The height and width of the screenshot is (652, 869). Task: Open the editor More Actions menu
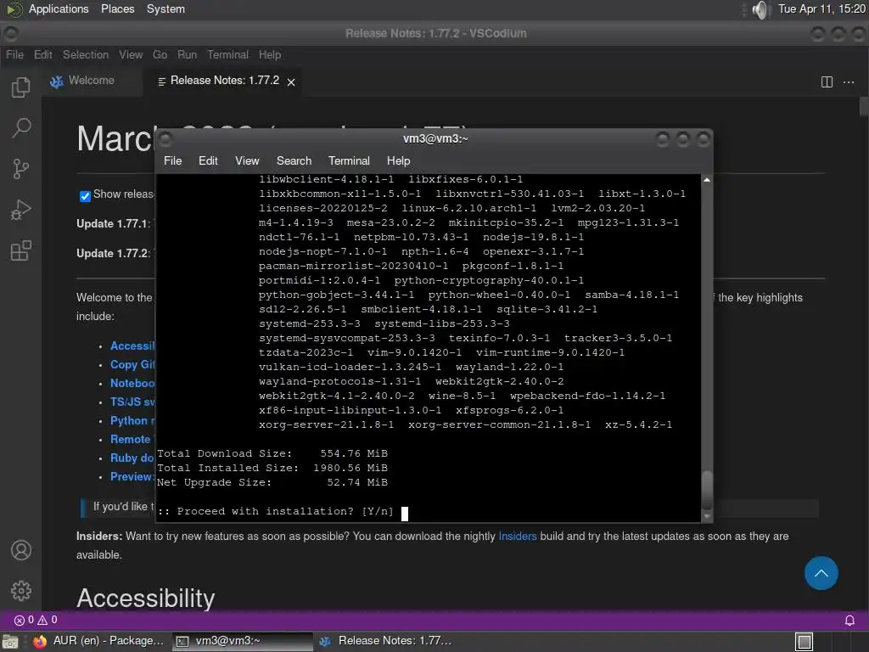[x=849, y=82]
